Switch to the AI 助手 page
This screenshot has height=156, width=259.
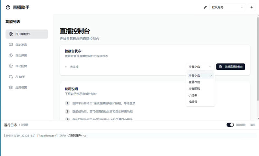pyautogui.click(x=27, y=77)
